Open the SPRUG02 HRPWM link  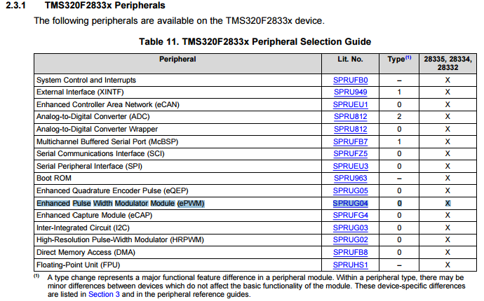pos(350,240)
